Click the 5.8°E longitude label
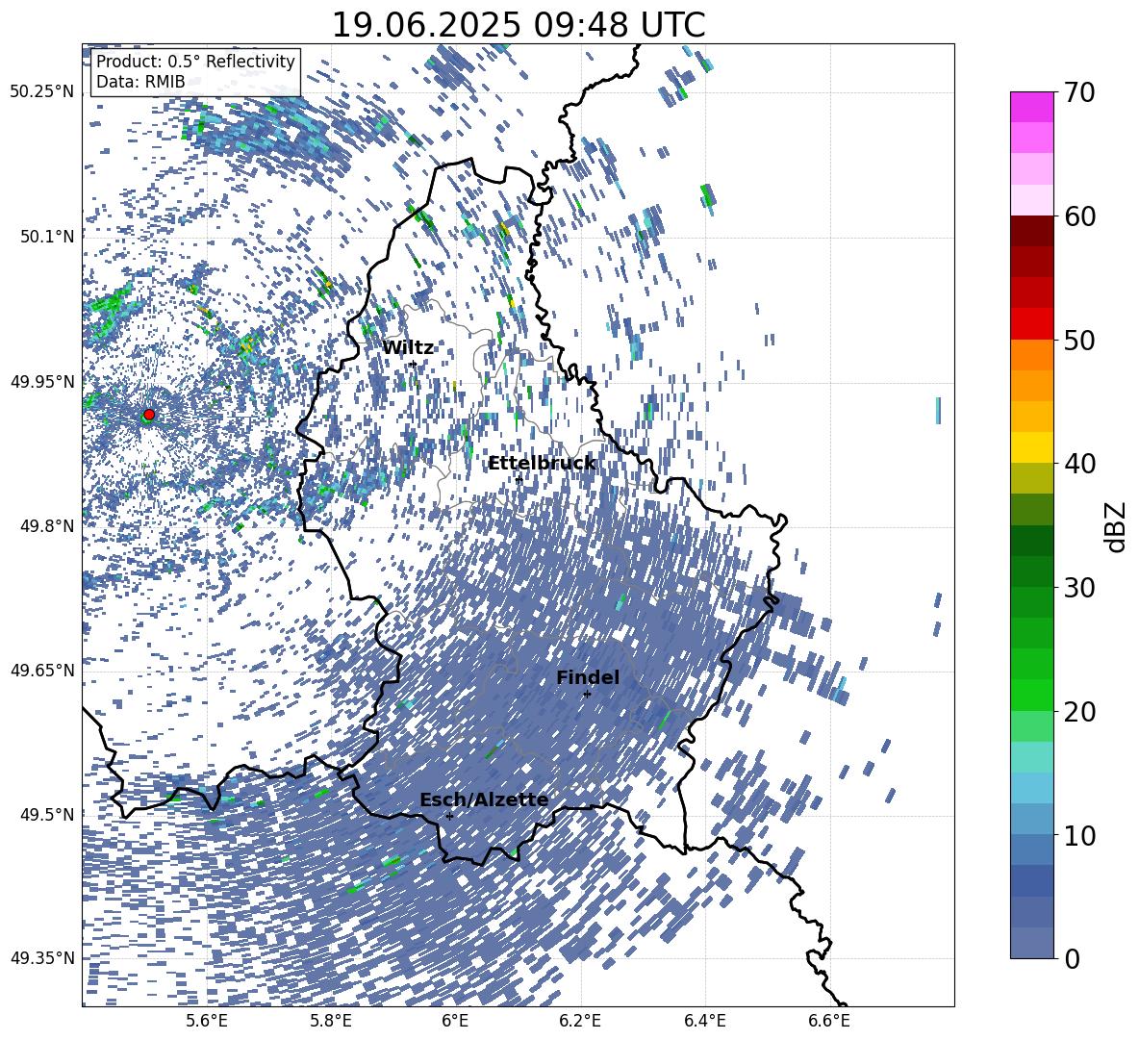The width and height of the screenshot is (1139, 1040). pyautogui.click(x=331, y=1022)
